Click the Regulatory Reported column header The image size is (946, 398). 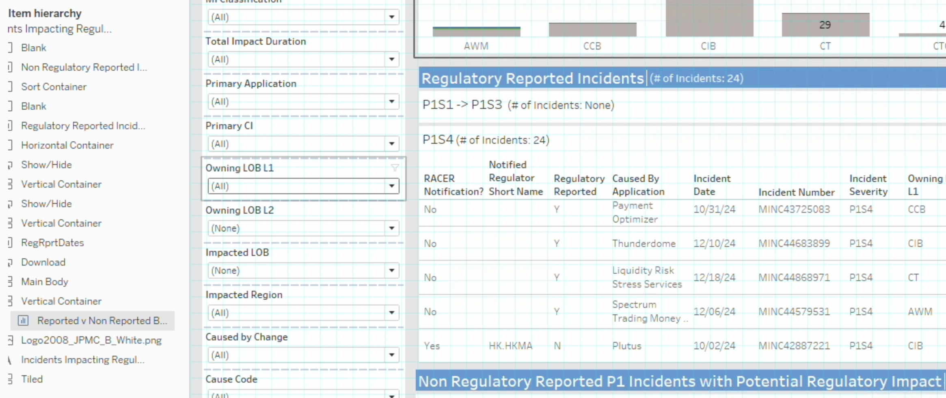579,185
